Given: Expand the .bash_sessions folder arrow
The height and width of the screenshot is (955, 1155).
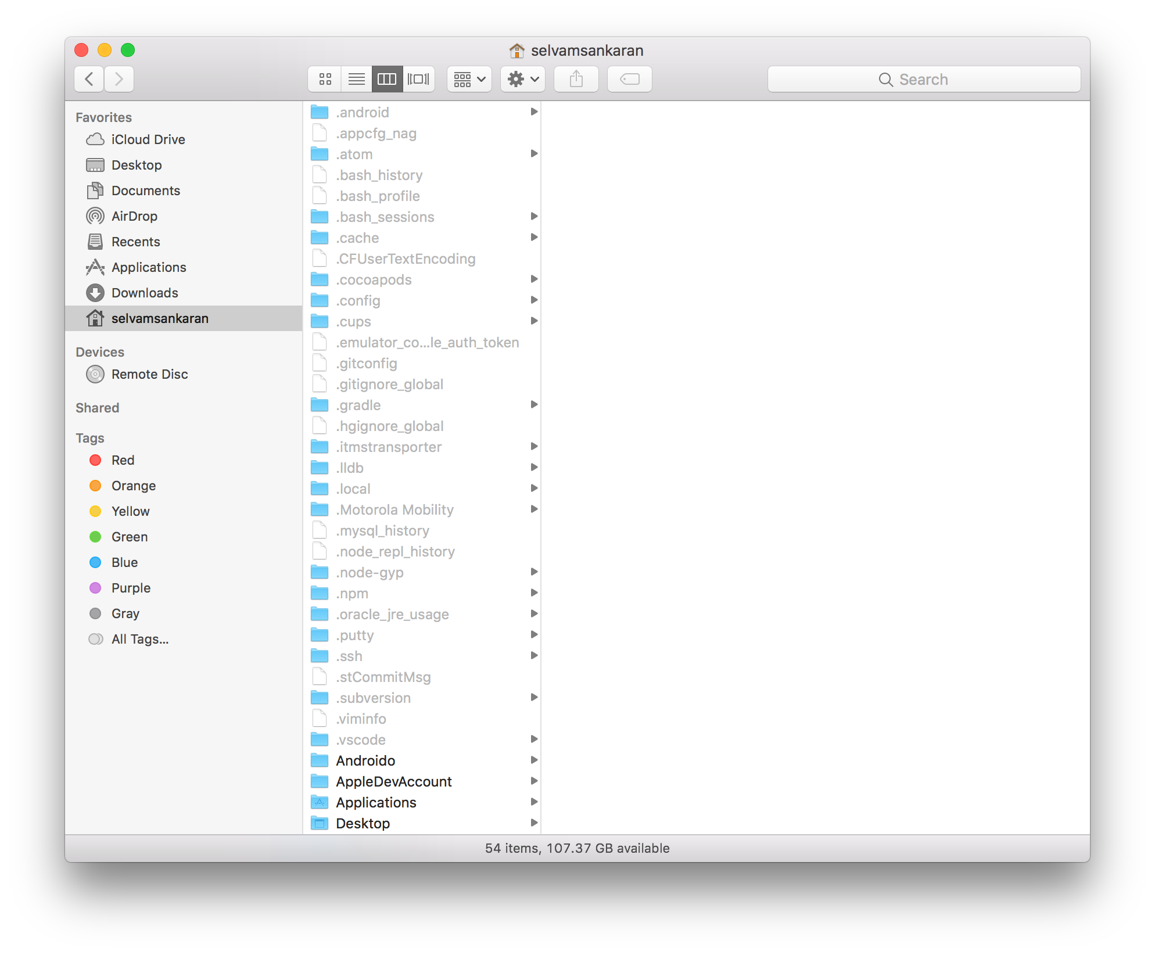Looking at the screenshot, I should pos(534,216).
